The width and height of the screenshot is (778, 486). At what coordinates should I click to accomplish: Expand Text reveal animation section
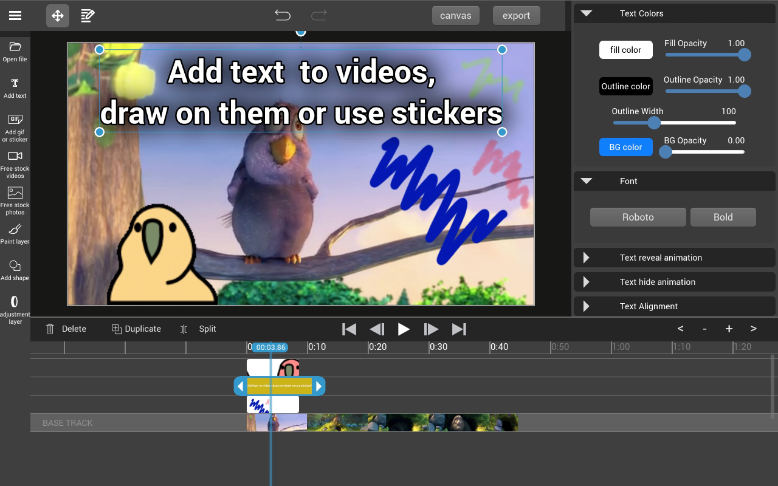pos(675,258)
